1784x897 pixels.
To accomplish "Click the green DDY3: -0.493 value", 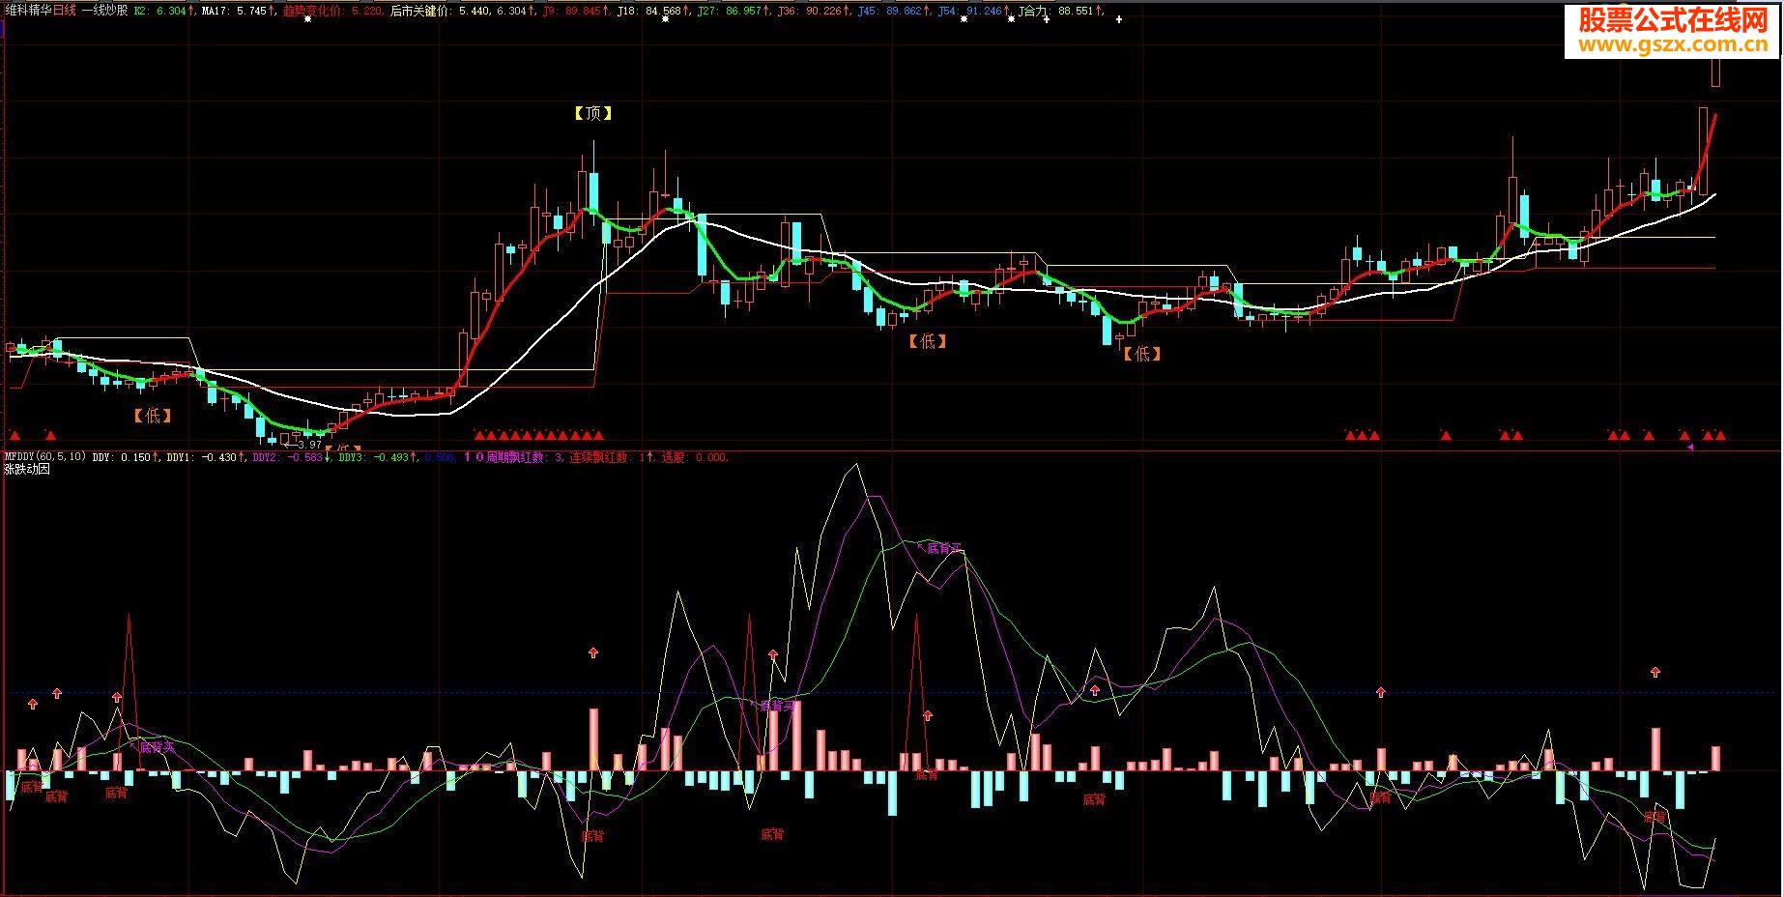I will coord(373,457).
